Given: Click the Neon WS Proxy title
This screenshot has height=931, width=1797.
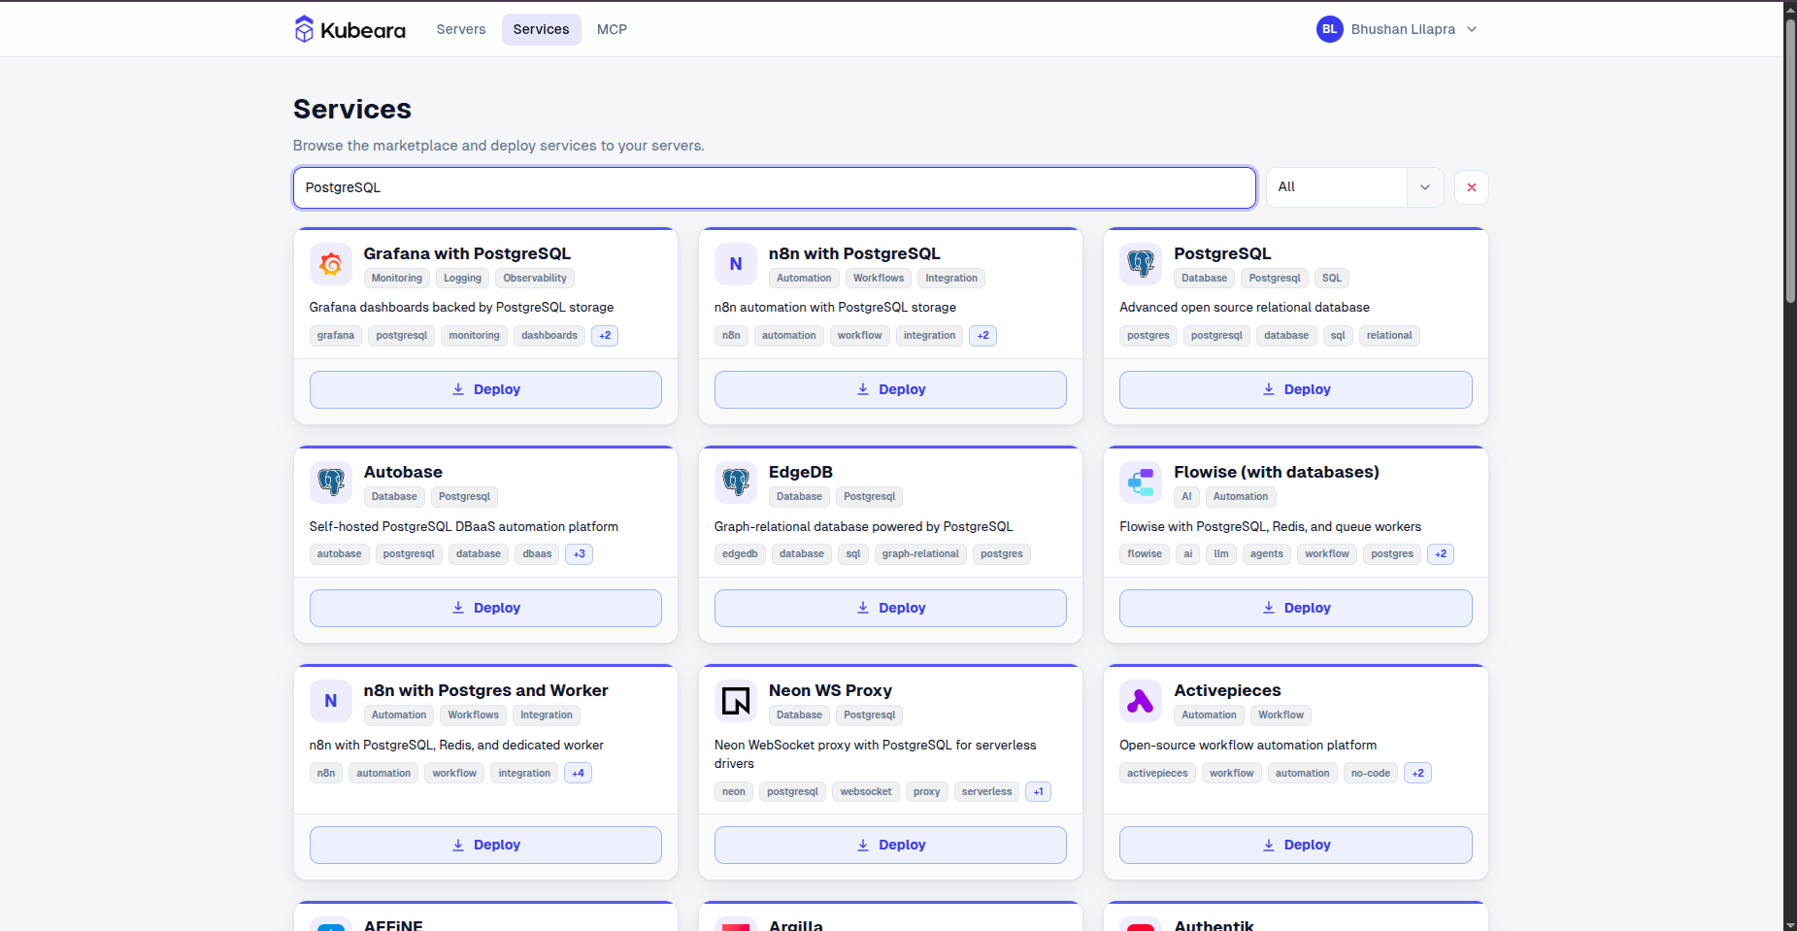Looking at the screenshot, I should [830, 690].
